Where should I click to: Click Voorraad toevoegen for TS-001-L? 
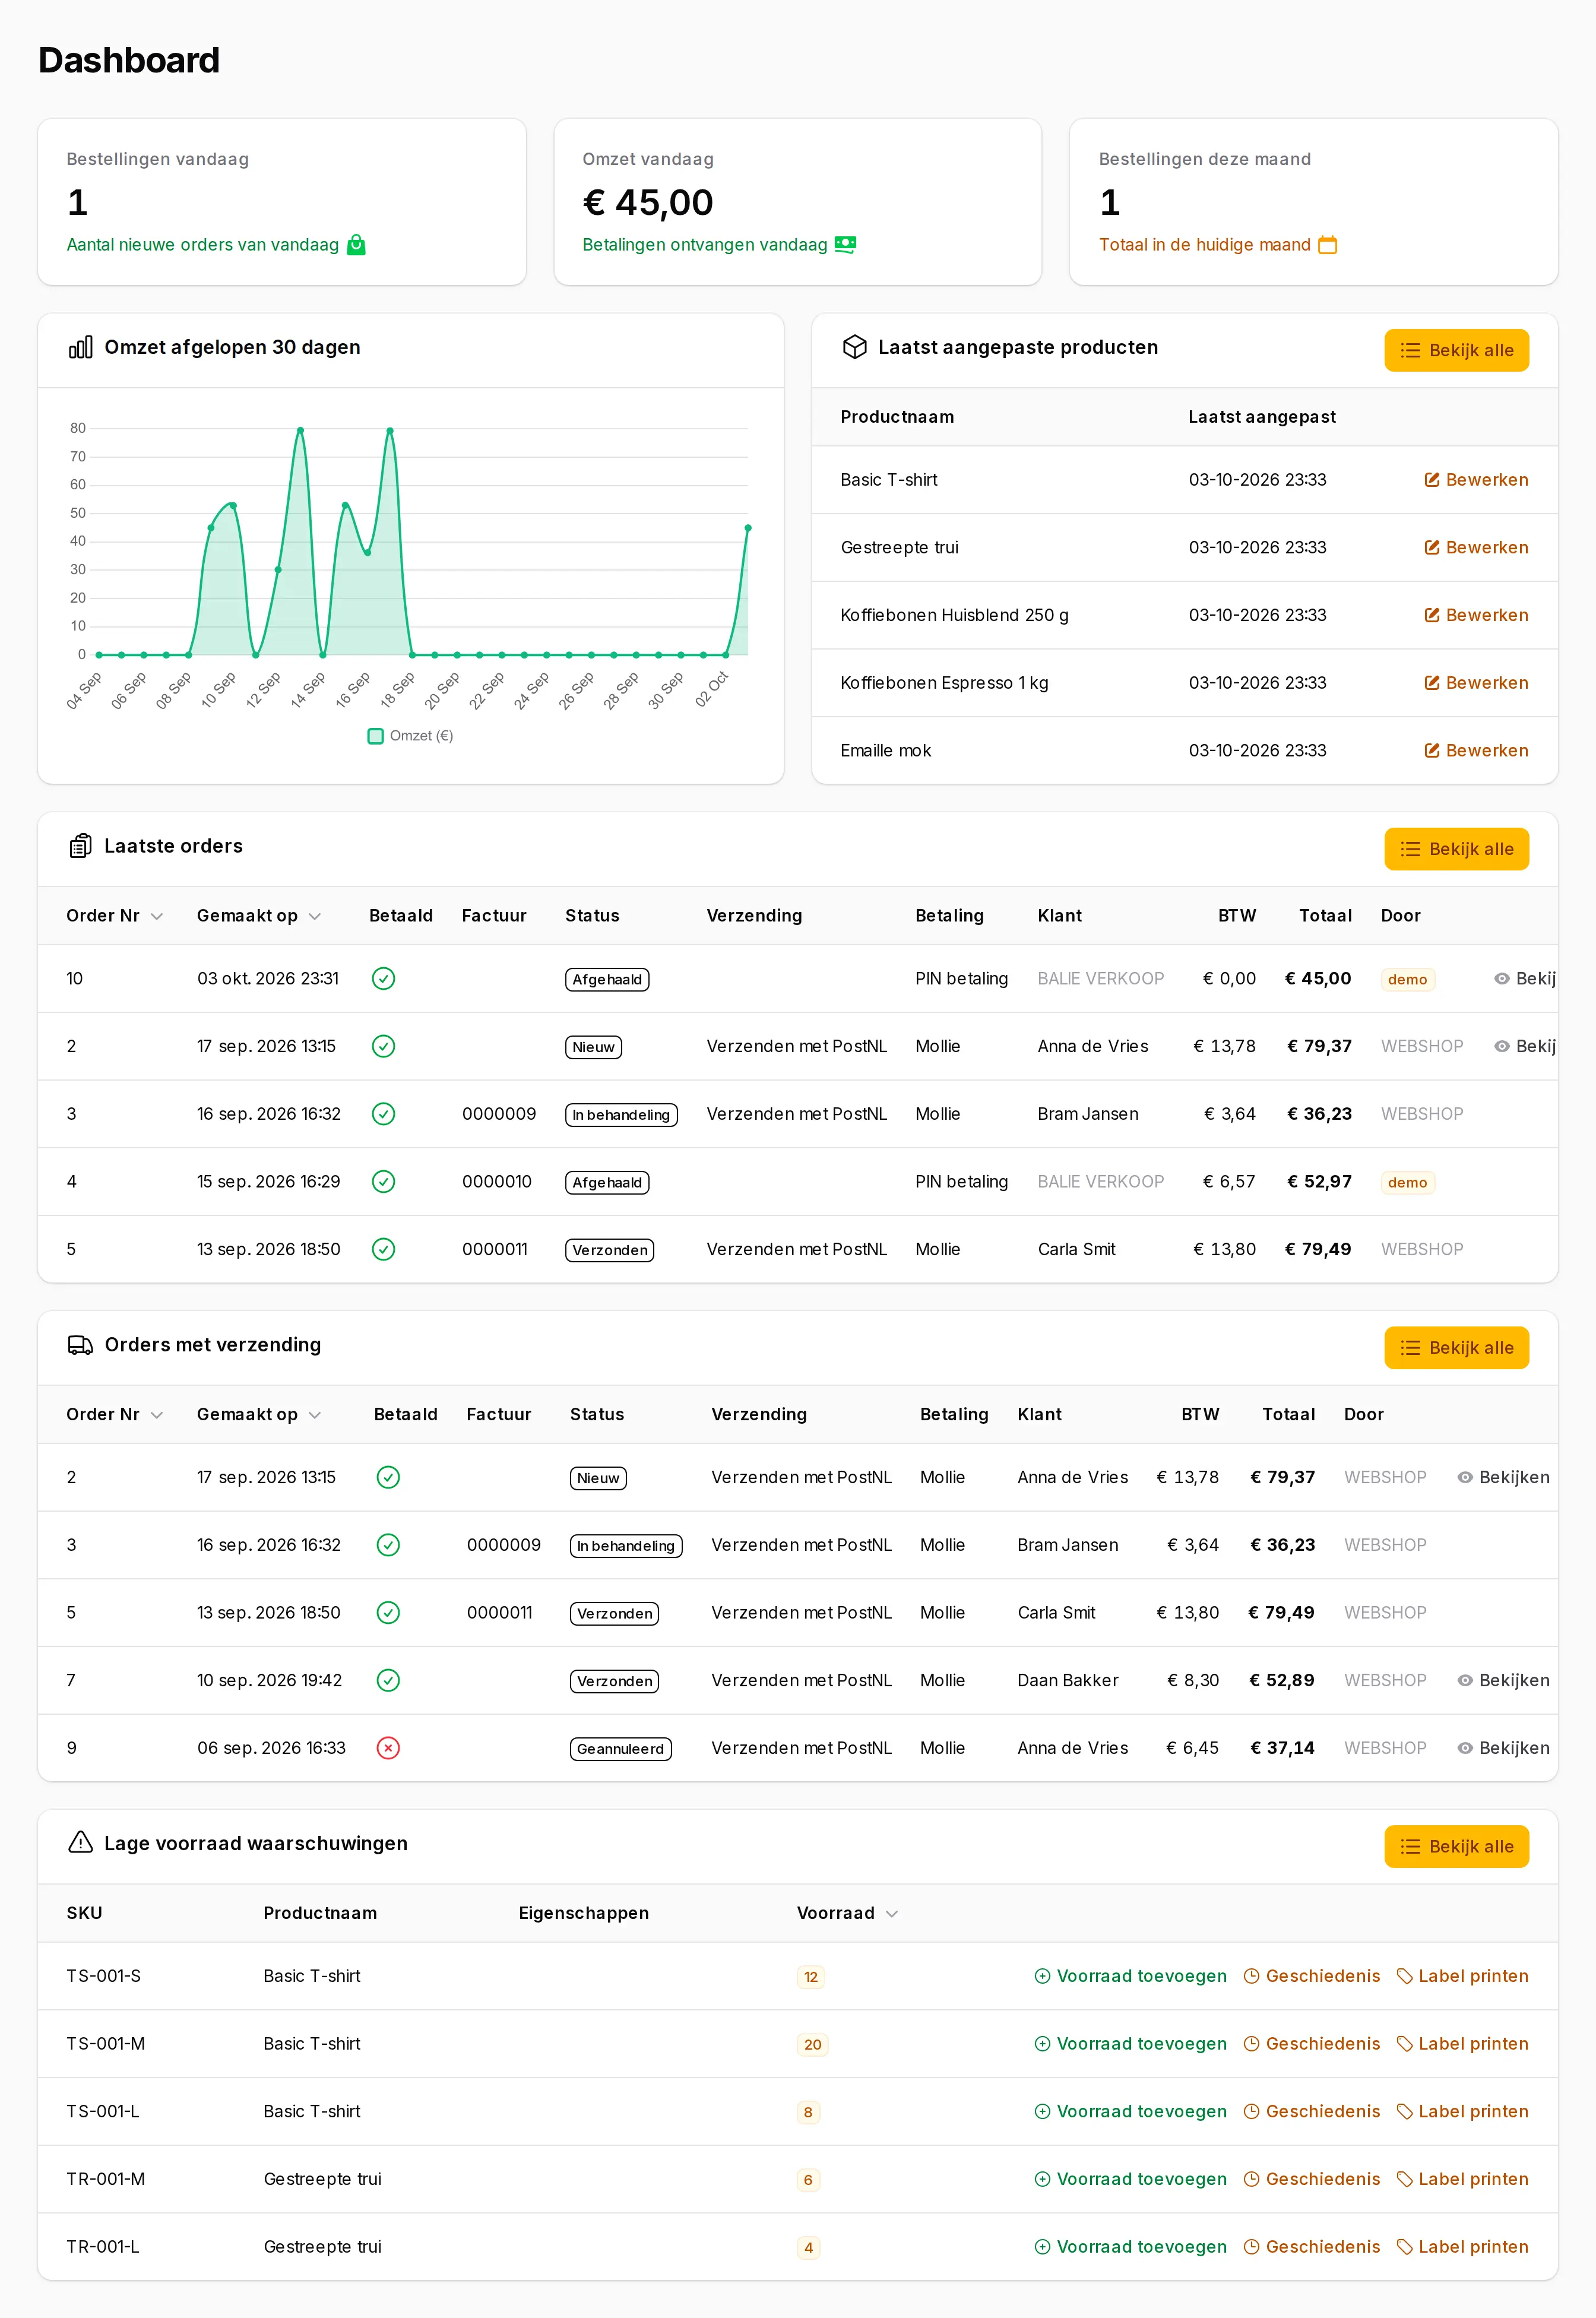pyautogui.click(x=1130, y=2111)
